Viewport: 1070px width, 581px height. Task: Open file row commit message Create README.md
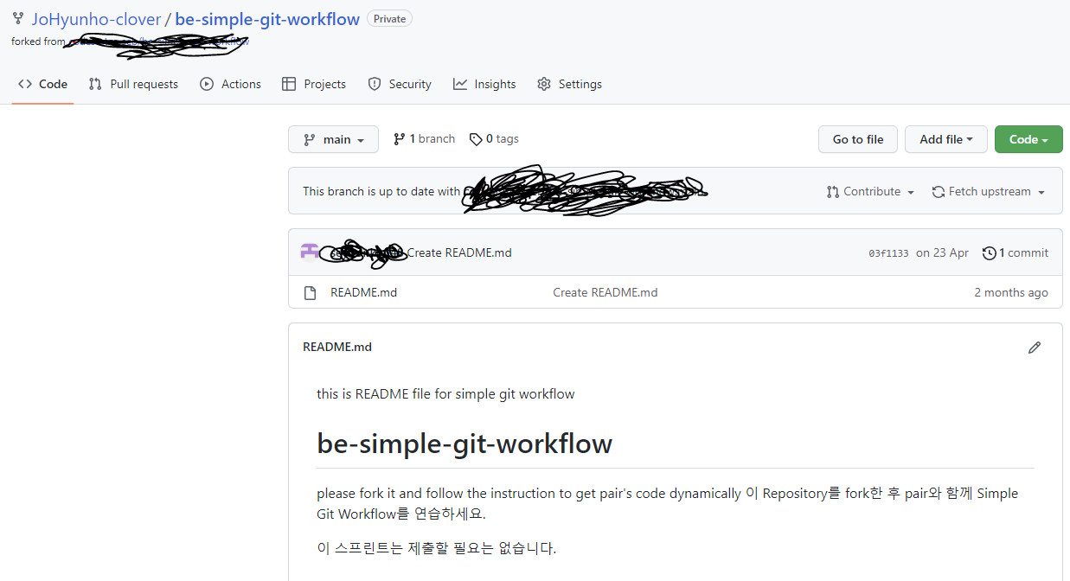pos(605,292)
